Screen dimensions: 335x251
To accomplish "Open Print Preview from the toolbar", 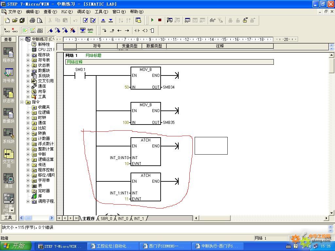I will pyautogui.click(x=40, y=20).
